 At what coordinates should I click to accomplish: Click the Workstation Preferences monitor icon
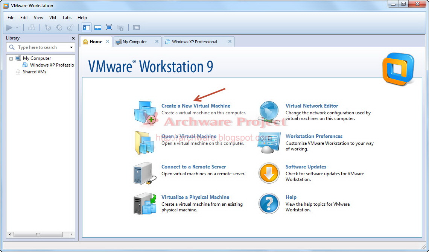click(x=269, y=143)
